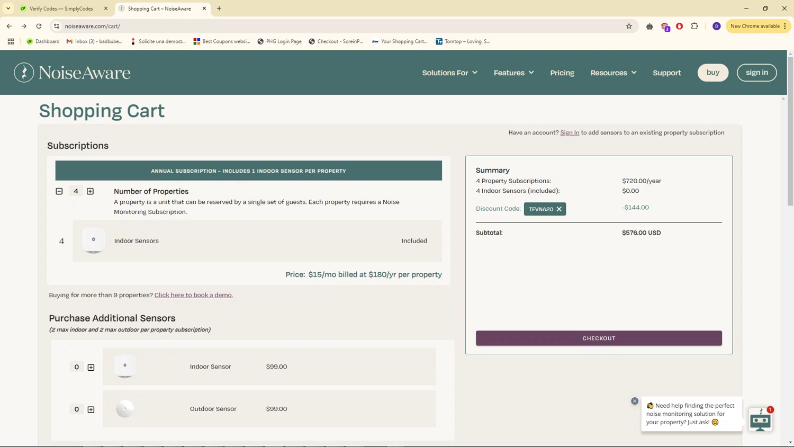Open the Checkout - SoreinP... bookmark
Image resolution: width=794 pixels, height=447 pixels.
(336, 41)
